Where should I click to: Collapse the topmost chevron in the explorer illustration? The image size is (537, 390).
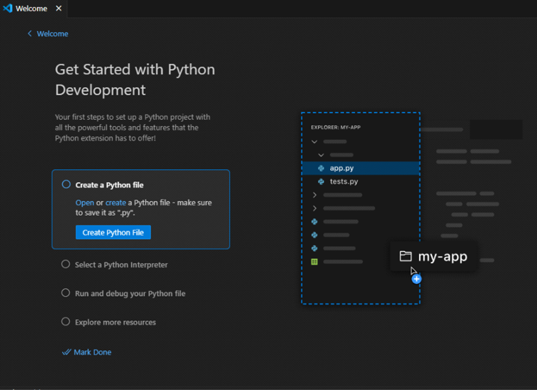point(315,141)
